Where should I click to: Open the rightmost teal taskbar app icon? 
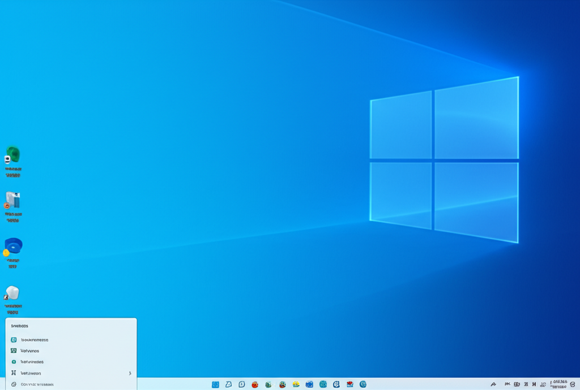click(363, 384)
